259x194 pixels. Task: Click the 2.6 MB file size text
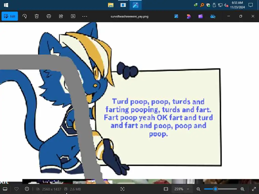(75, 189)
